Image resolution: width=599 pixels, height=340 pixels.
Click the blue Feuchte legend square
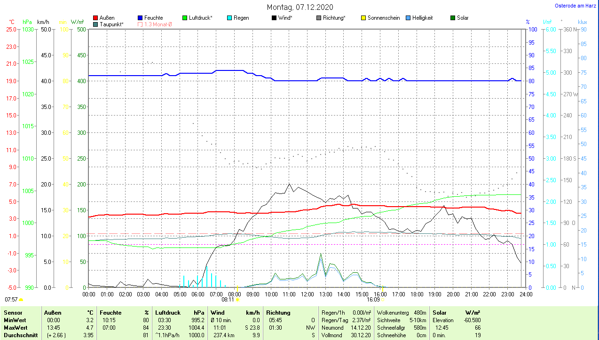pyautogui.click(x=141, y=18)
